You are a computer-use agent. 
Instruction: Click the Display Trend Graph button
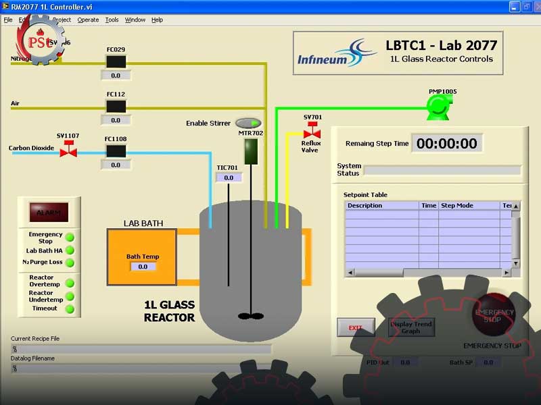point(410,327)
